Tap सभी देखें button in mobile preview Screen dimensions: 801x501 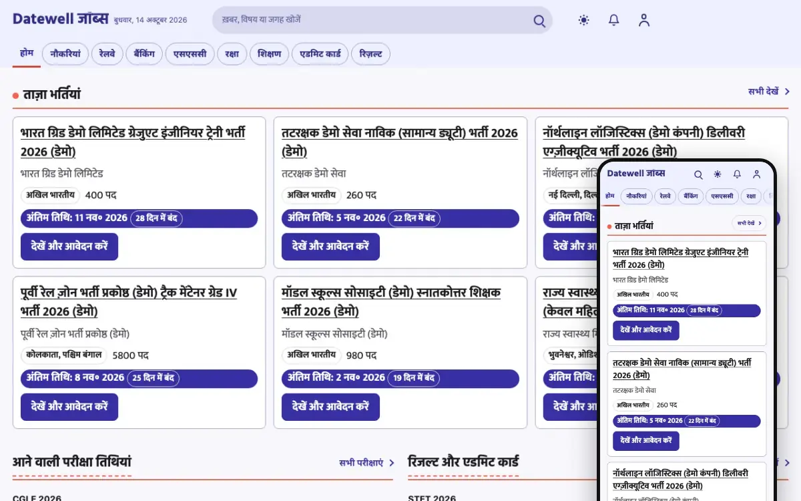[749, 223]
